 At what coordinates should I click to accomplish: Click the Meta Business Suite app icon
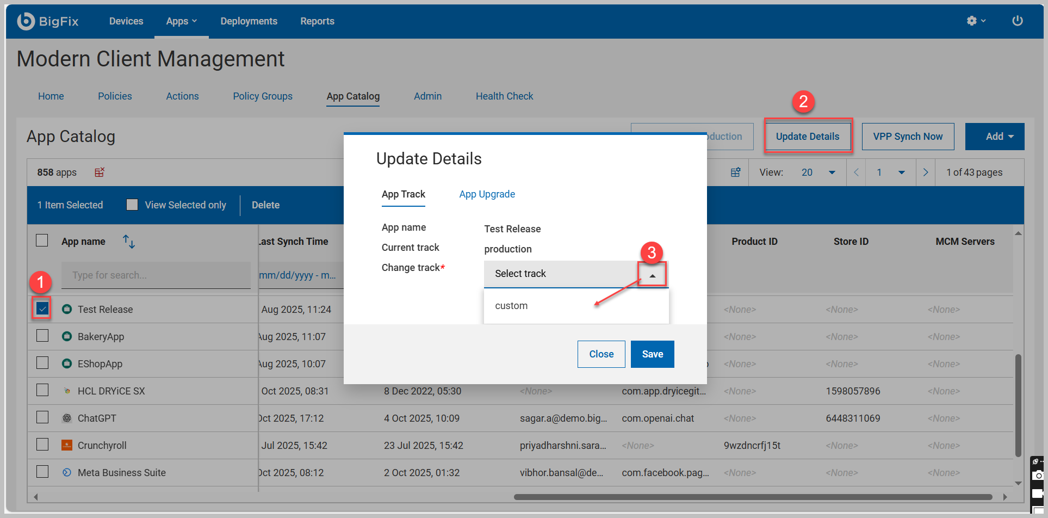tap(67, 472)
